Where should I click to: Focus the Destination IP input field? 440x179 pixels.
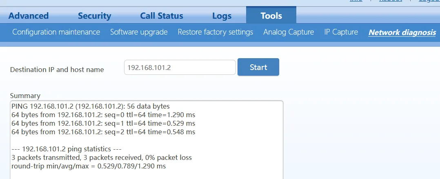coord(180,68)
